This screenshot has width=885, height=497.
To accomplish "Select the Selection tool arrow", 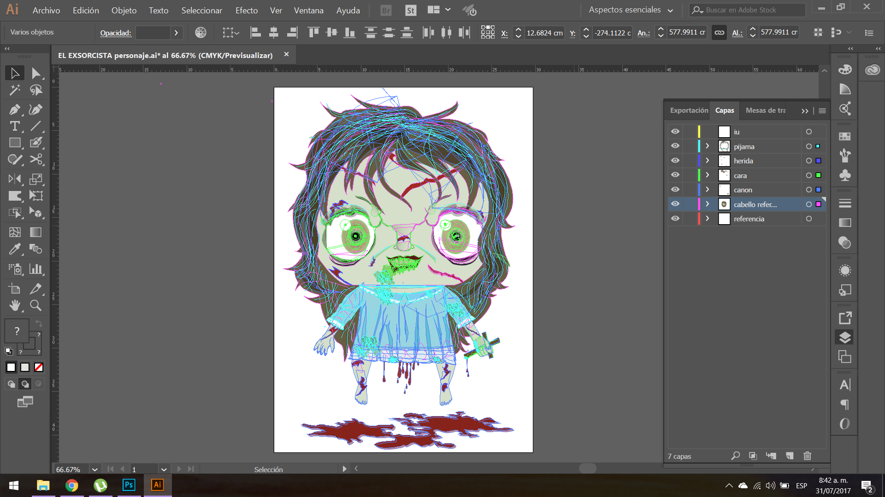I will [15, 73].
